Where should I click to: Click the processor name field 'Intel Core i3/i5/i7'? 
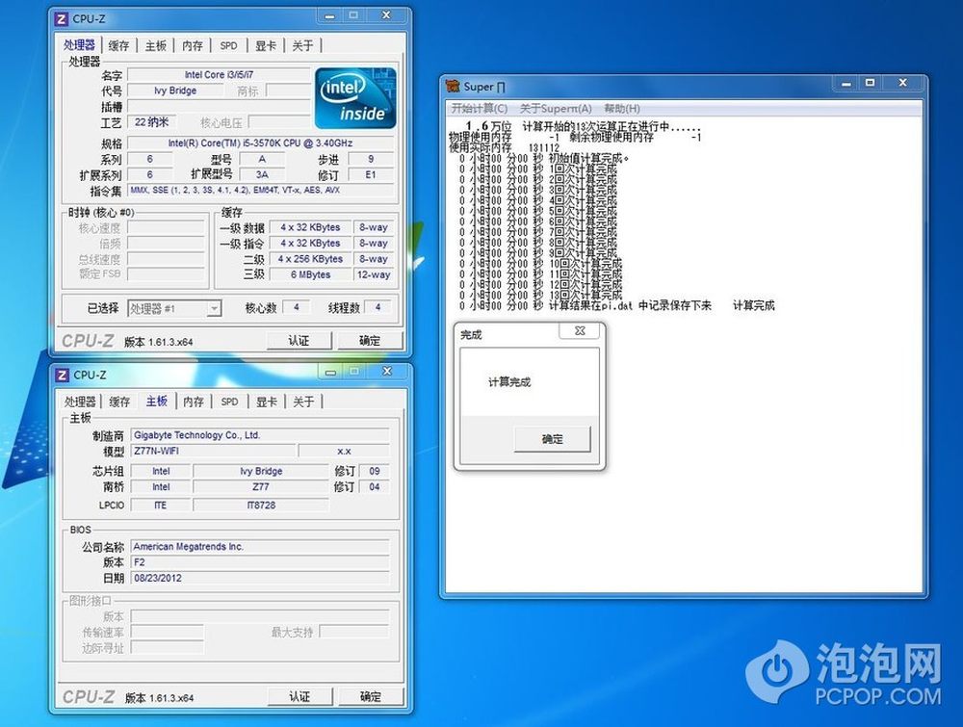coord(219,75)
